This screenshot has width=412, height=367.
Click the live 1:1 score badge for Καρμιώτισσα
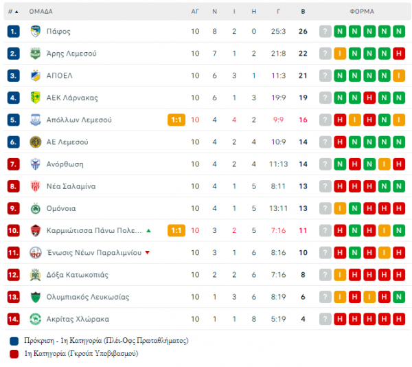(176, 230)
